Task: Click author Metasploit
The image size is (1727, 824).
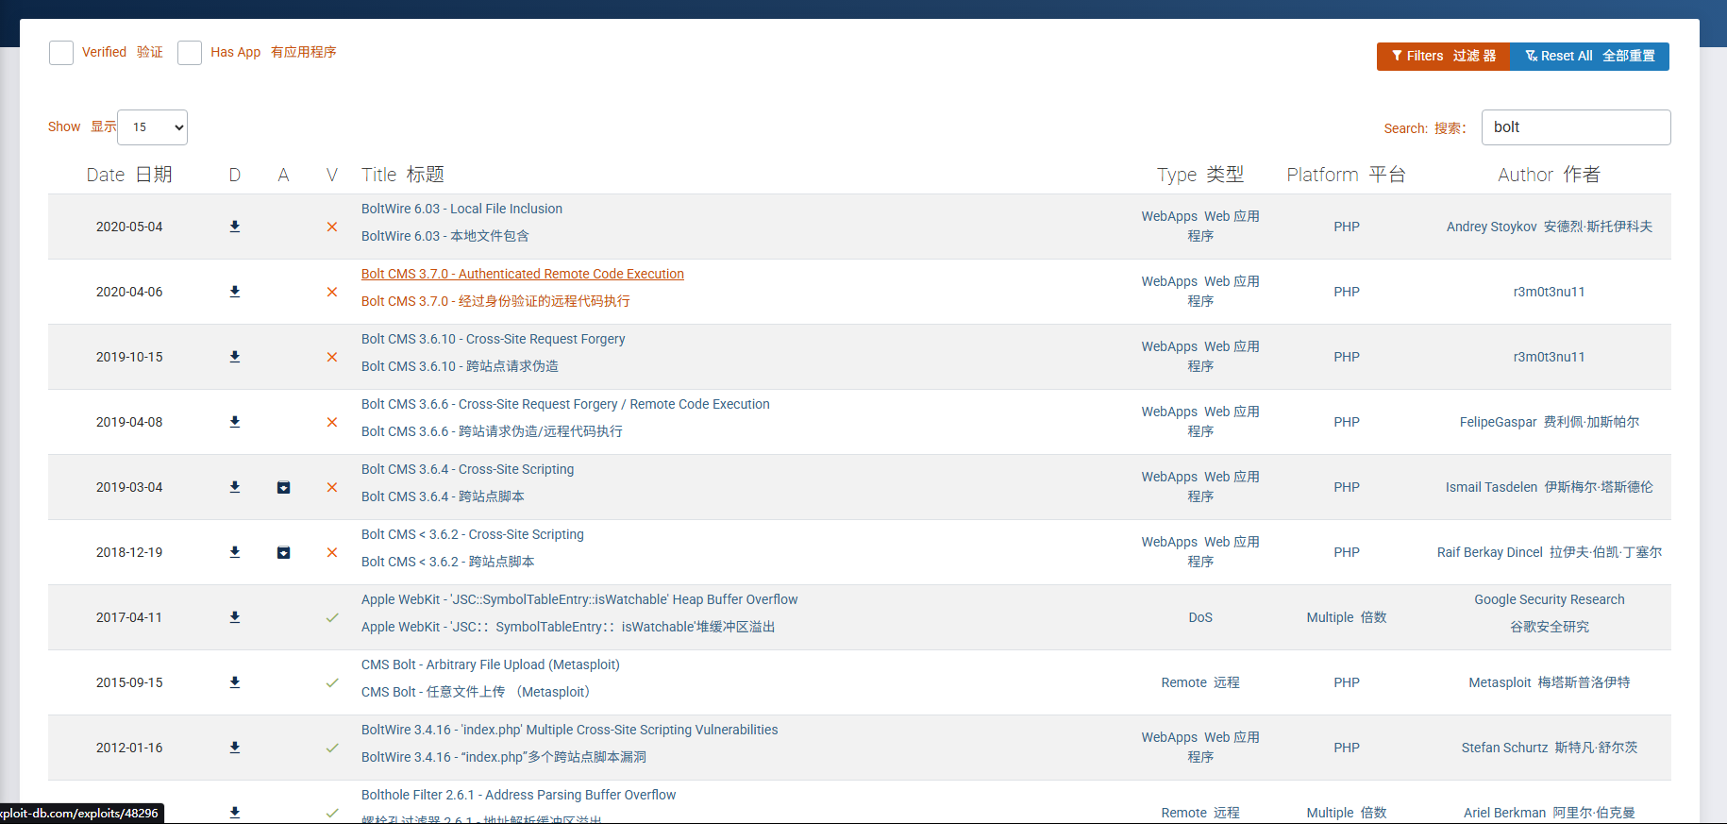Action: pos(1550,682)
